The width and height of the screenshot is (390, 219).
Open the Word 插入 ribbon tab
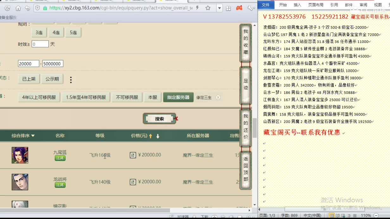pos(298,5)
